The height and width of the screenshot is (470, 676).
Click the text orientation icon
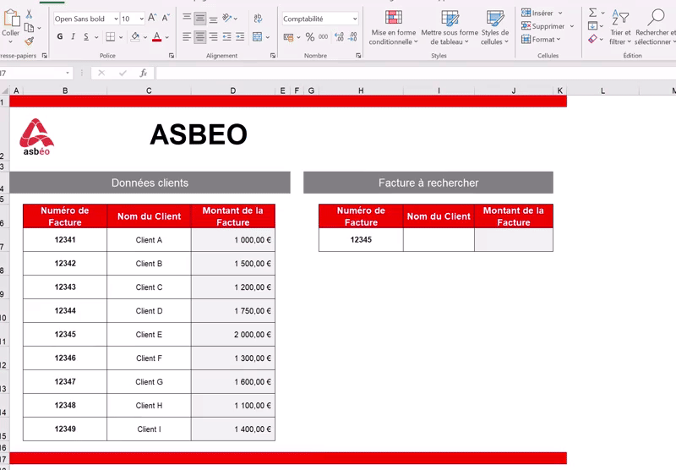[x=227, y=18]
